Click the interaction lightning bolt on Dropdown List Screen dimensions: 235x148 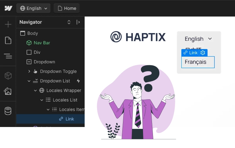point(78,81)
